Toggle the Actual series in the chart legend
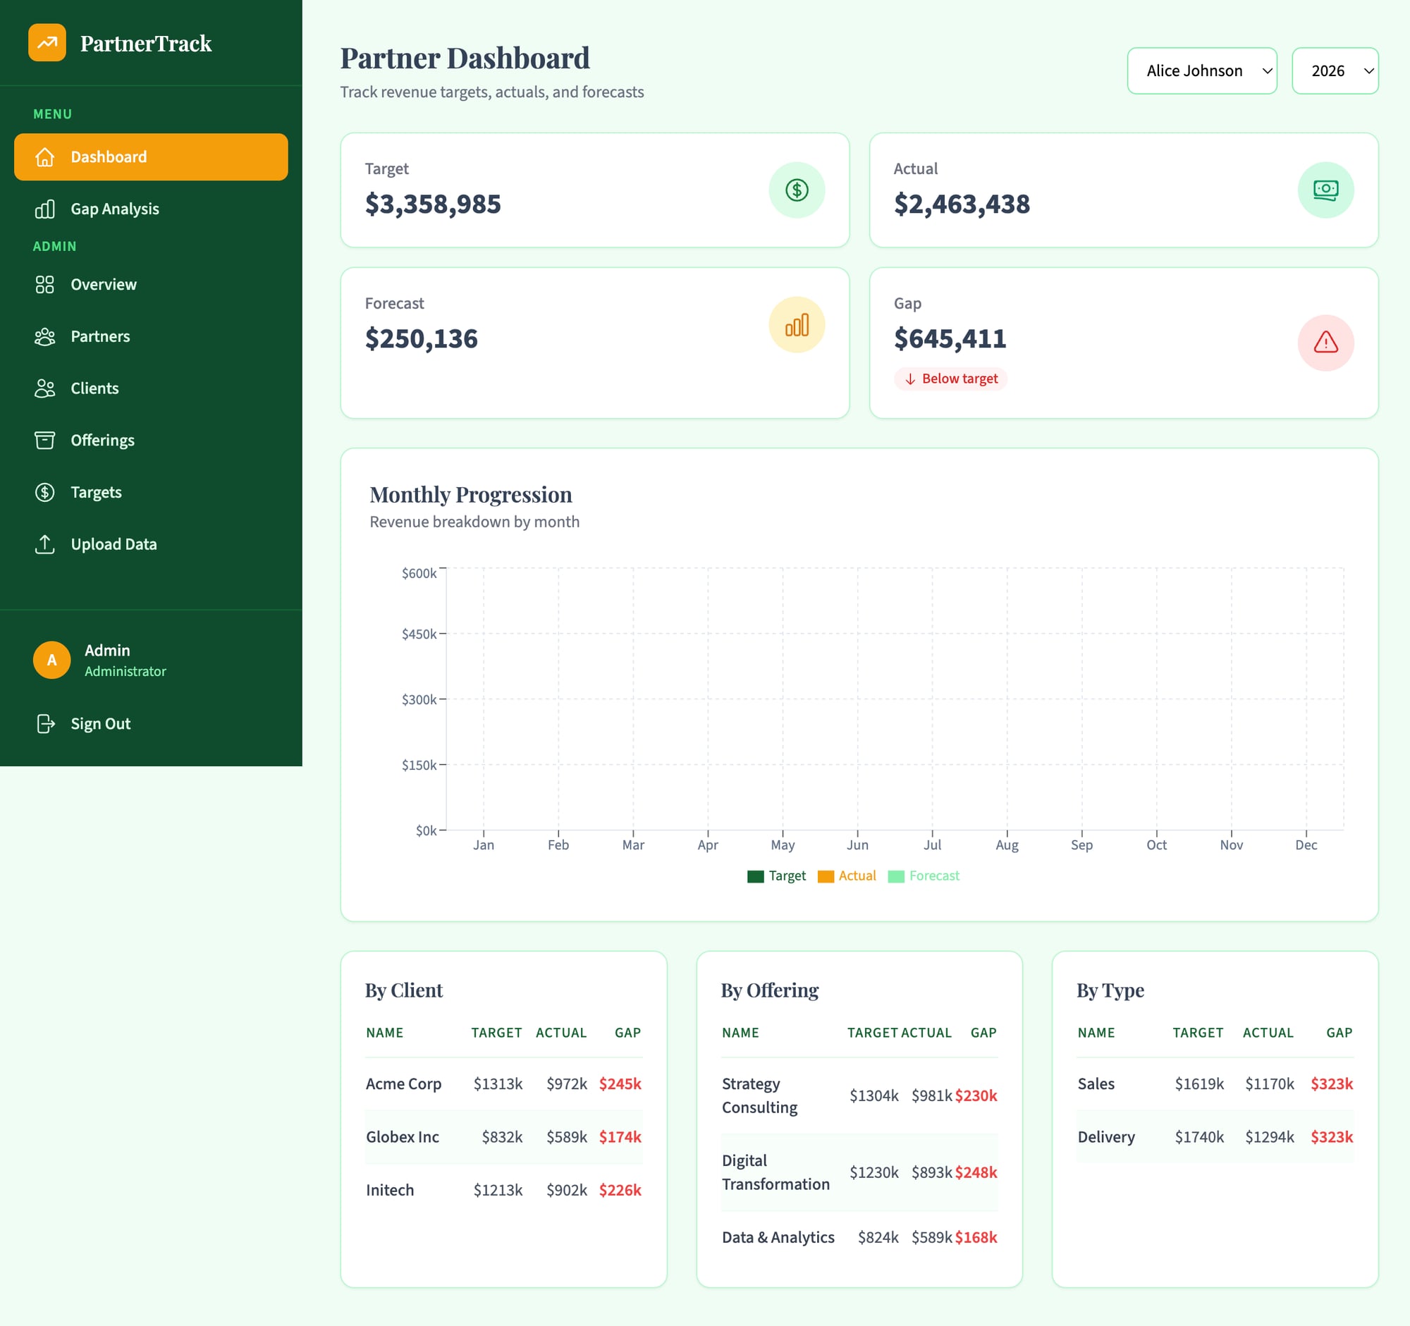This screenshot has height=1326, width=1410. [x=847, y=876]
